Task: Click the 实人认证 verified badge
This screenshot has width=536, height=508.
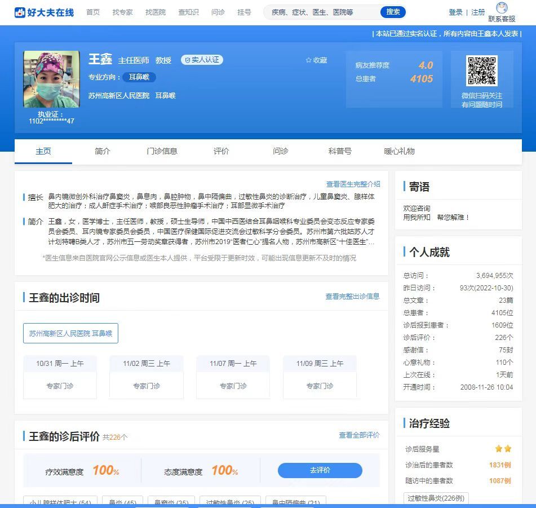Action: pos(202,60)
